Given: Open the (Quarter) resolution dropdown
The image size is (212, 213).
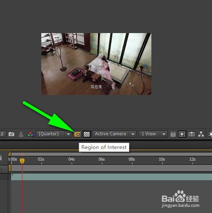Looking at the screenshot, I should (54, 134).
